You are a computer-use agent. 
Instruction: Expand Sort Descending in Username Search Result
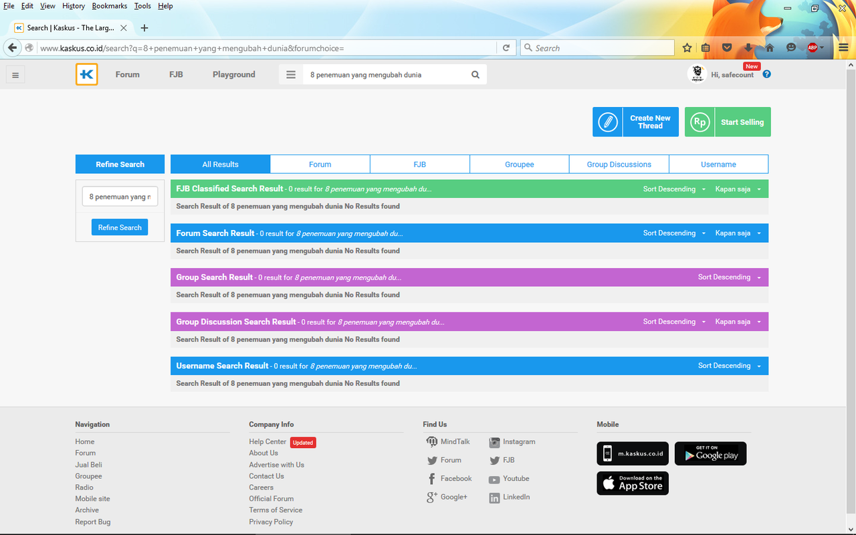729,366
